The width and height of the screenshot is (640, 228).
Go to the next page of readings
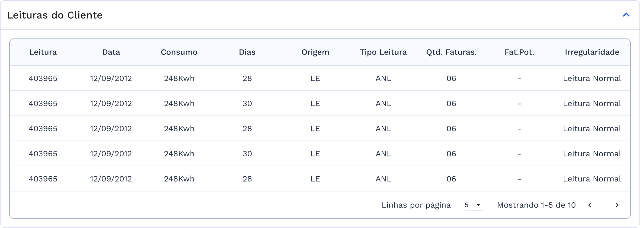pyautogui.click(x=617, y=205)
